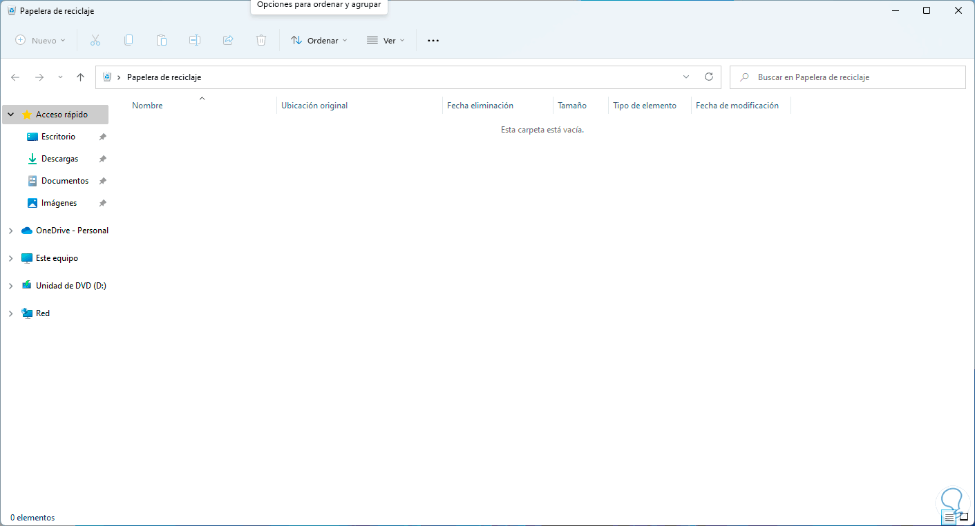Open Imágenes in the navigation pane
975x526 pixels.
(59, 203)
